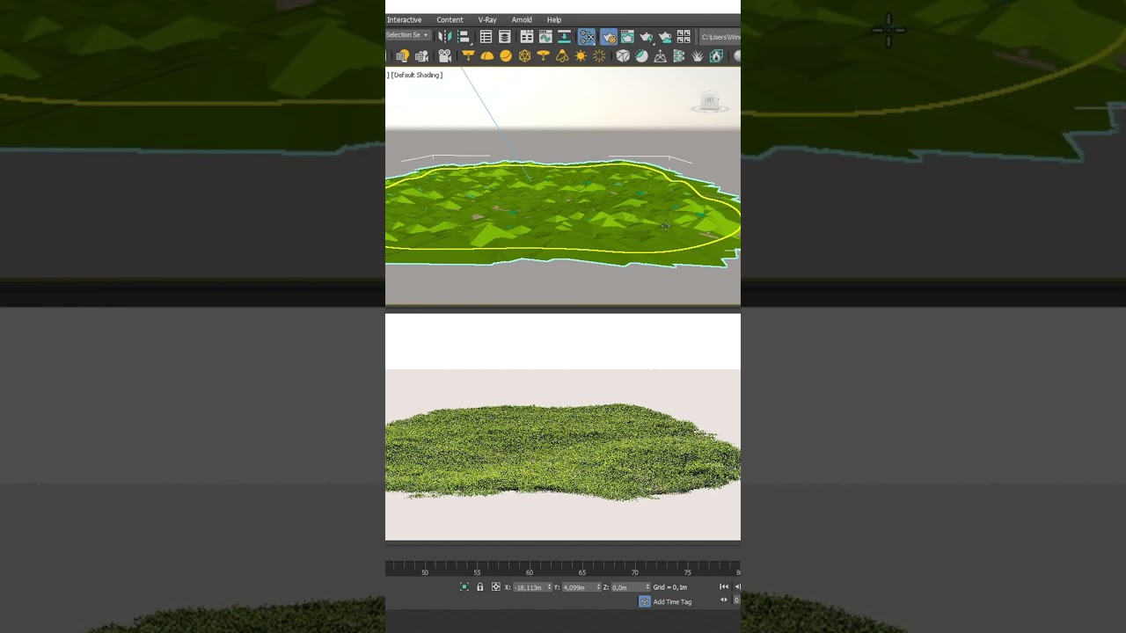
Task: Click the V-Ray instancer grid icon
Action: (x=679, y=55)
